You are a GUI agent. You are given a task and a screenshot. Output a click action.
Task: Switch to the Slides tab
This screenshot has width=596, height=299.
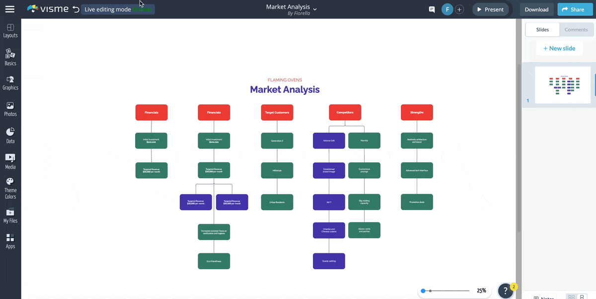point(542,29)
